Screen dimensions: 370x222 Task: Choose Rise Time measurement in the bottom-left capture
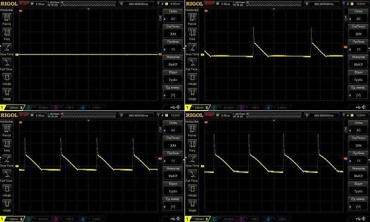(7, 158)
